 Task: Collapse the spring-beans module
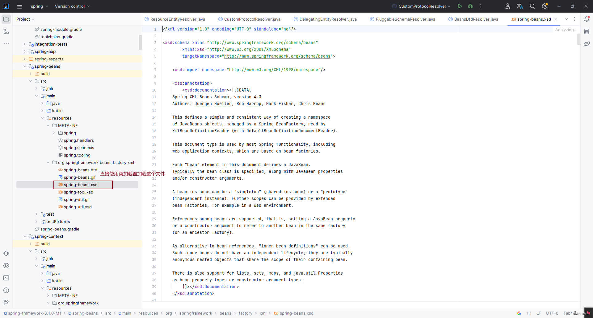tap(25, 66)
